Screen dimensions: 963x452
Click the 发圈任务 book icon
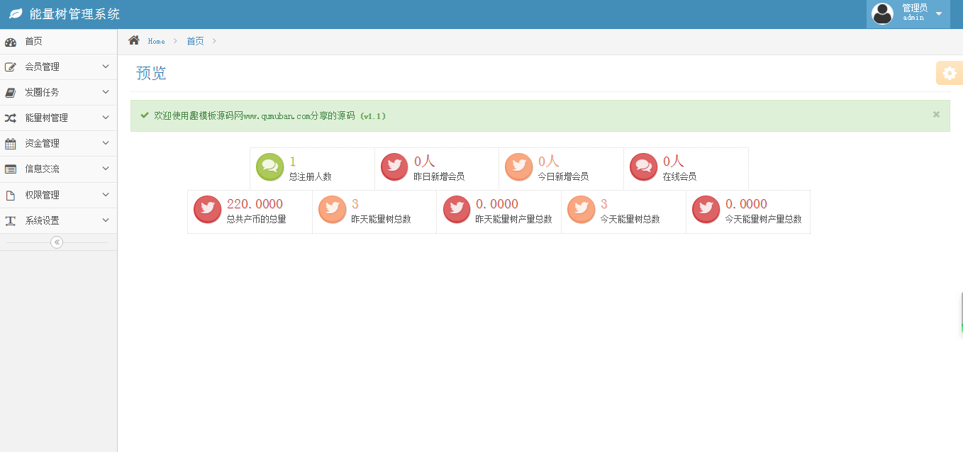coord(11,92)
